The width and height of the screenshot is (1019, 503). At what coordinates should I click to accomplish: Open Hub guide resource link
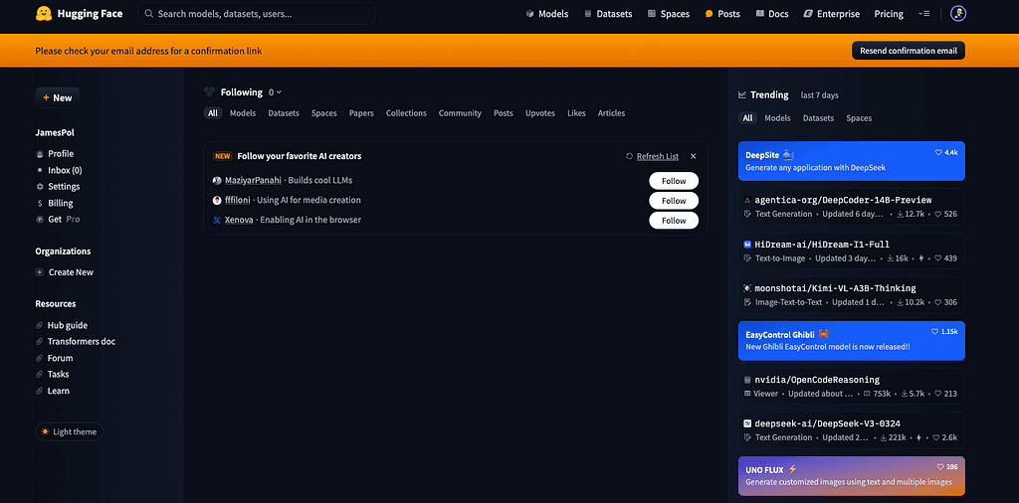(x=61, y=325)
